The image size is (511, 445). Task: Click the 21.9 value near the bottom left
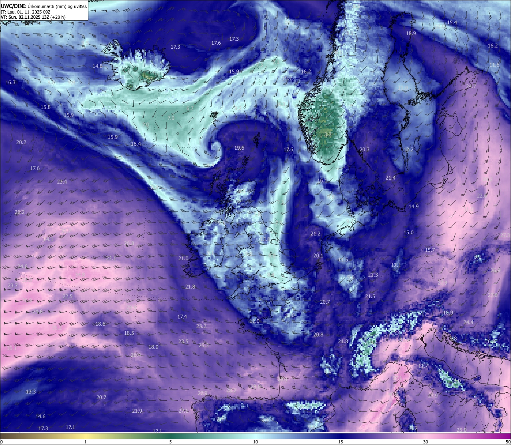tap(137, 411)
